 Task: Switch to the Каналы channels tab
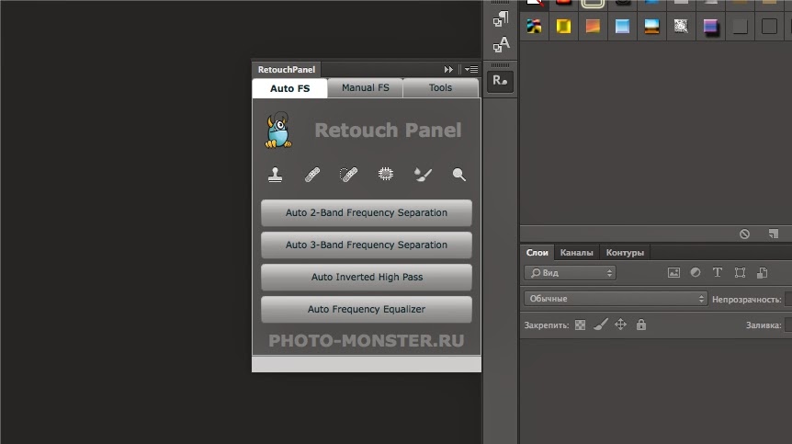[576, 253]
